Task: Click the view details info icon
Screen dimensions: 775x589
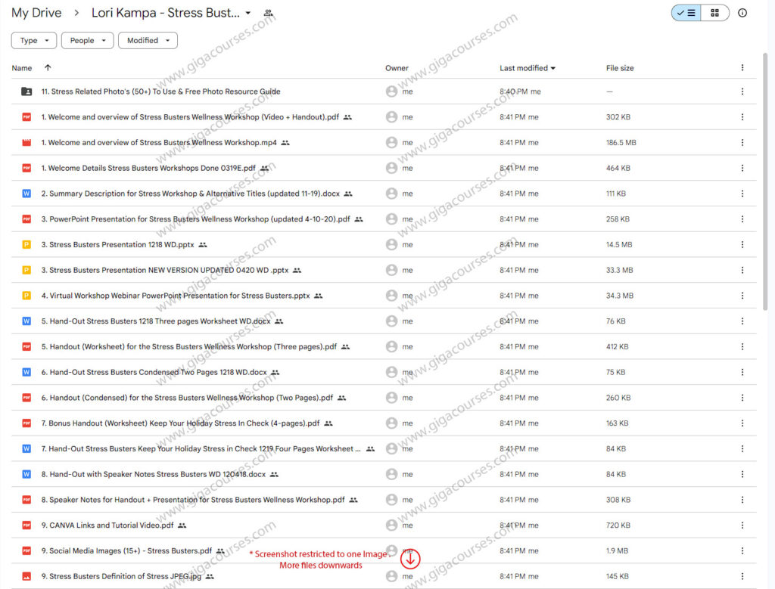Action: (742, 13)
